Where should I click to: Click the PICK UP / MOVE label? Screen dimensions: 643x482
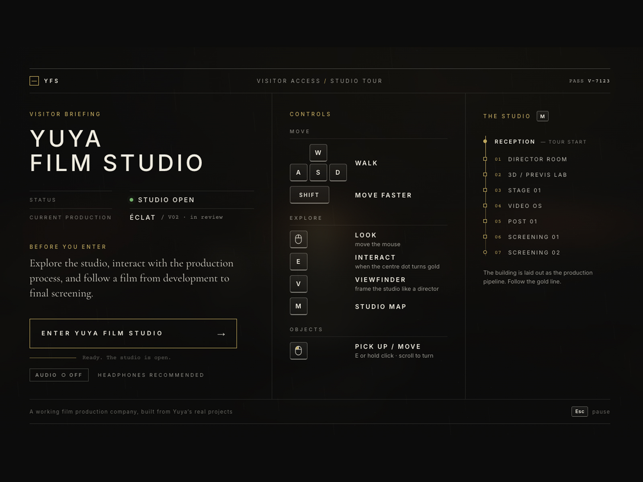[x=388, y=346]
